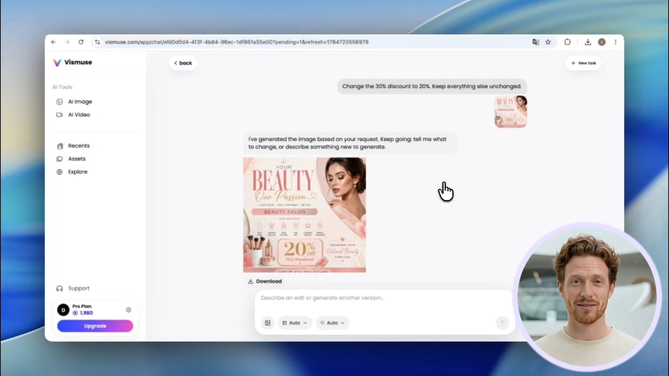Open Recents in the sidebar
The image size is (669, 376).
pyautogui.click(x=73, y=146)
